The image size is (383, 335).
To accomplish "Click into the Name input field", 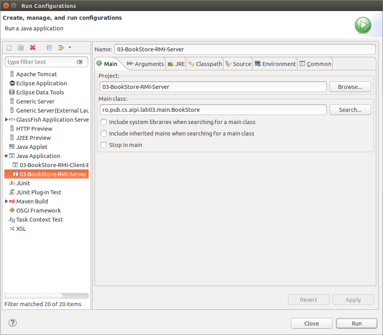I will pyautogui.click(x=245, y=49).
